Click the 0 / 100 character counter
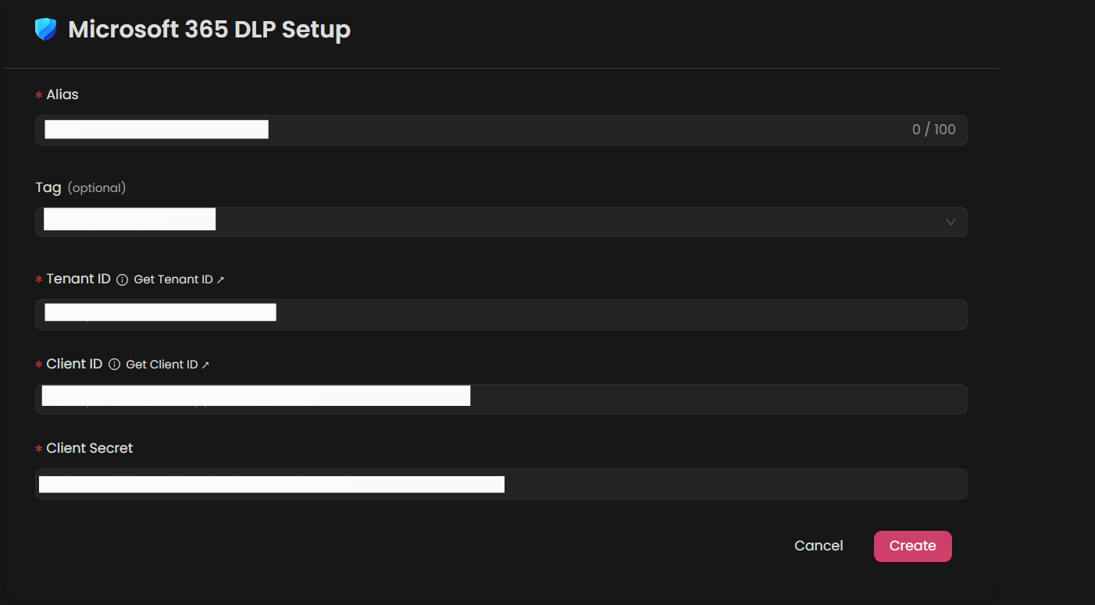Screen dimensions: 1095x605 934,130
